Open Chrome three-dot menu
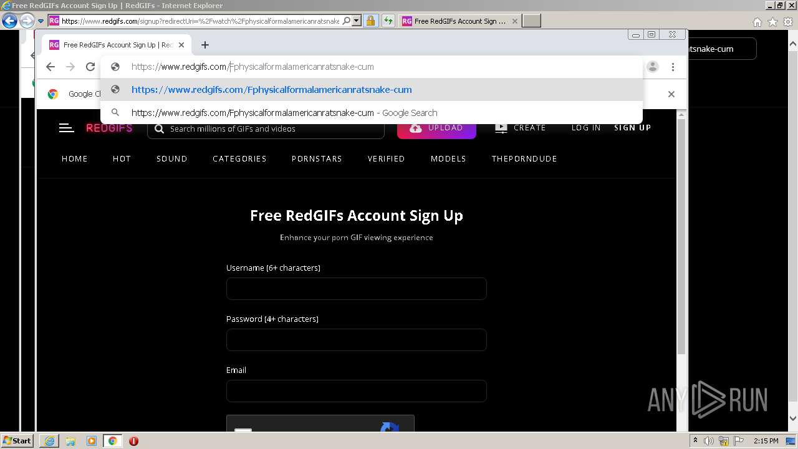This screenshot has height=449, width=798. click(x=673, y=67)
